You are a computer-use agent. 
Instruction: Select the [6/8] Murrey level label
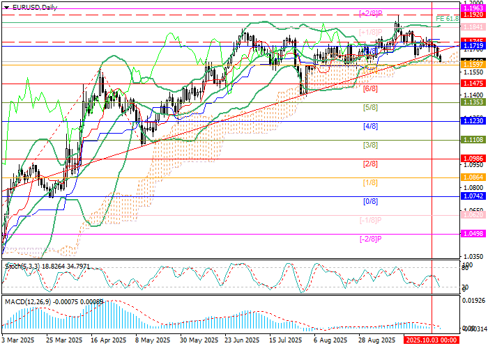click(x=370, y=89)
